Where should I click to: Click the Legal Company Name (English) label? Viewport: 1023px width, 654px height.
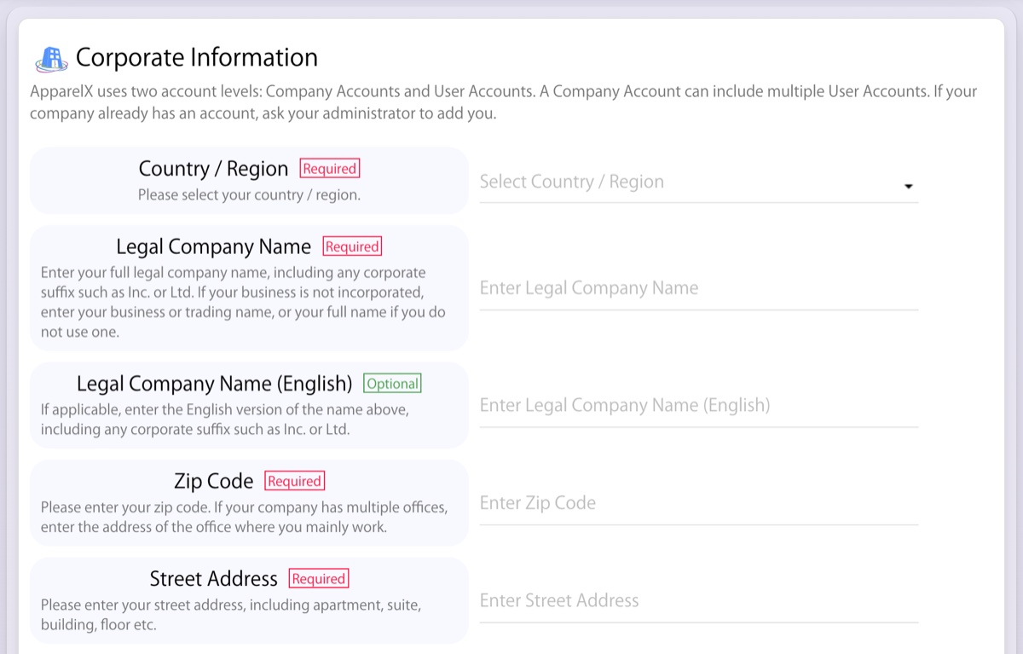tap(214, 384)
